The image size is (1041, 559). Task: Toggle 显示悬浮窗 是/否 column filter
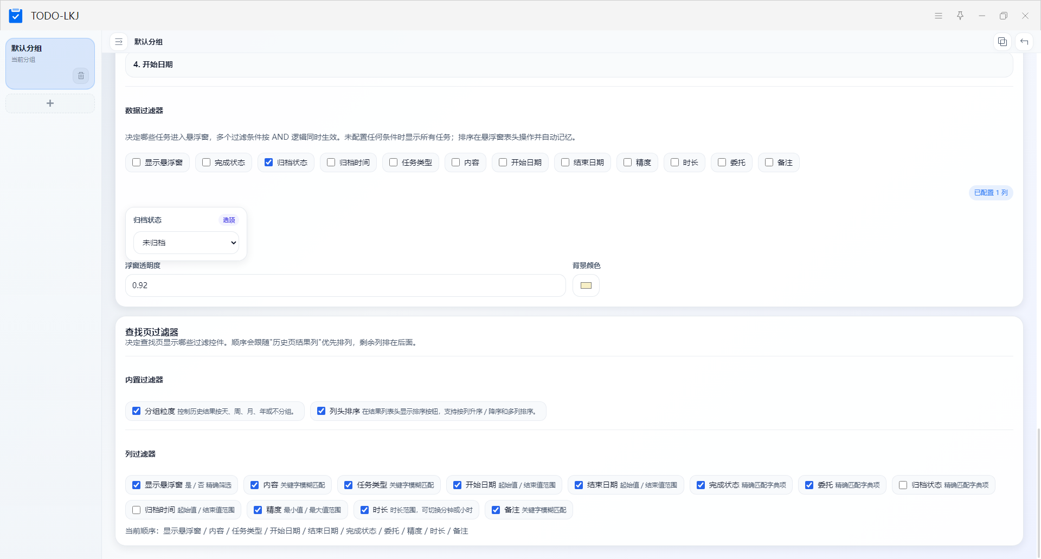(137, 485)
